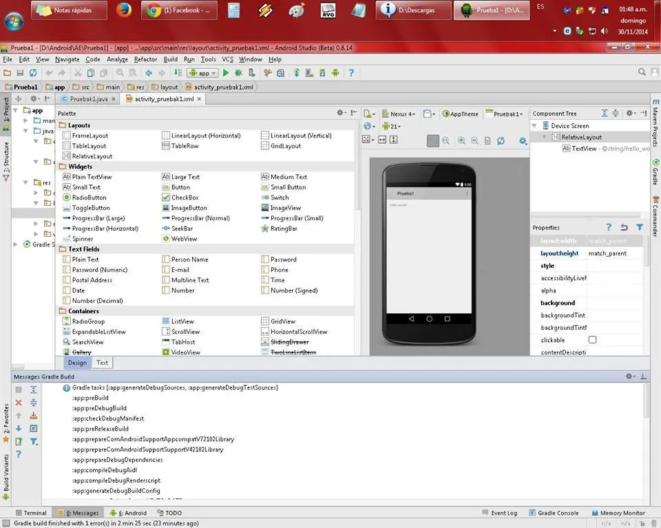Select LinearLayout (Horizontal) in palette

click(201, 136)
